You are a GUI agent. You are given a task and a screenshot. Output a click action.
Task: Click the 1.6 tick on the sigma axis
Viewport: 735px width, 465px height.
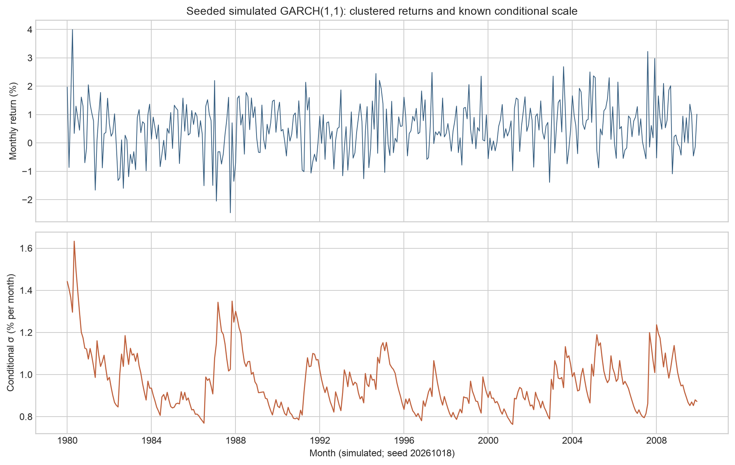tap(25, 248)
